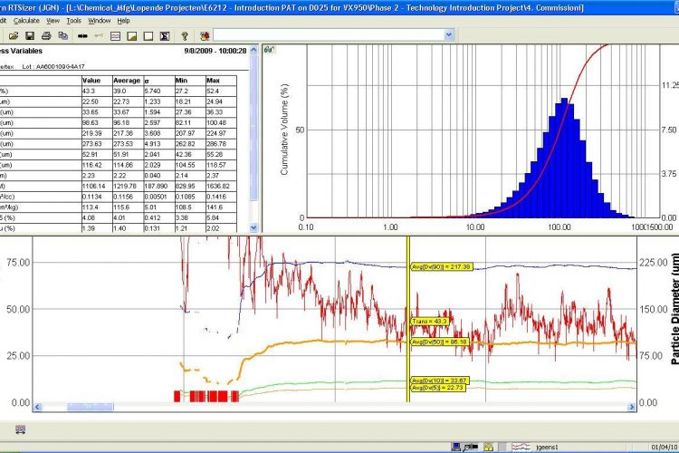Click the red bug icon in toolbar

(x=205, y=35)
